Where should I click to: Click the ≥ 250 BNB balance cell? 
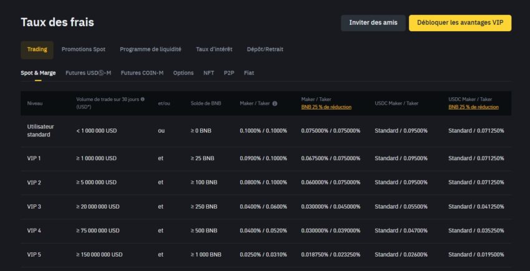pyautogui.click(x=204, y=206)
